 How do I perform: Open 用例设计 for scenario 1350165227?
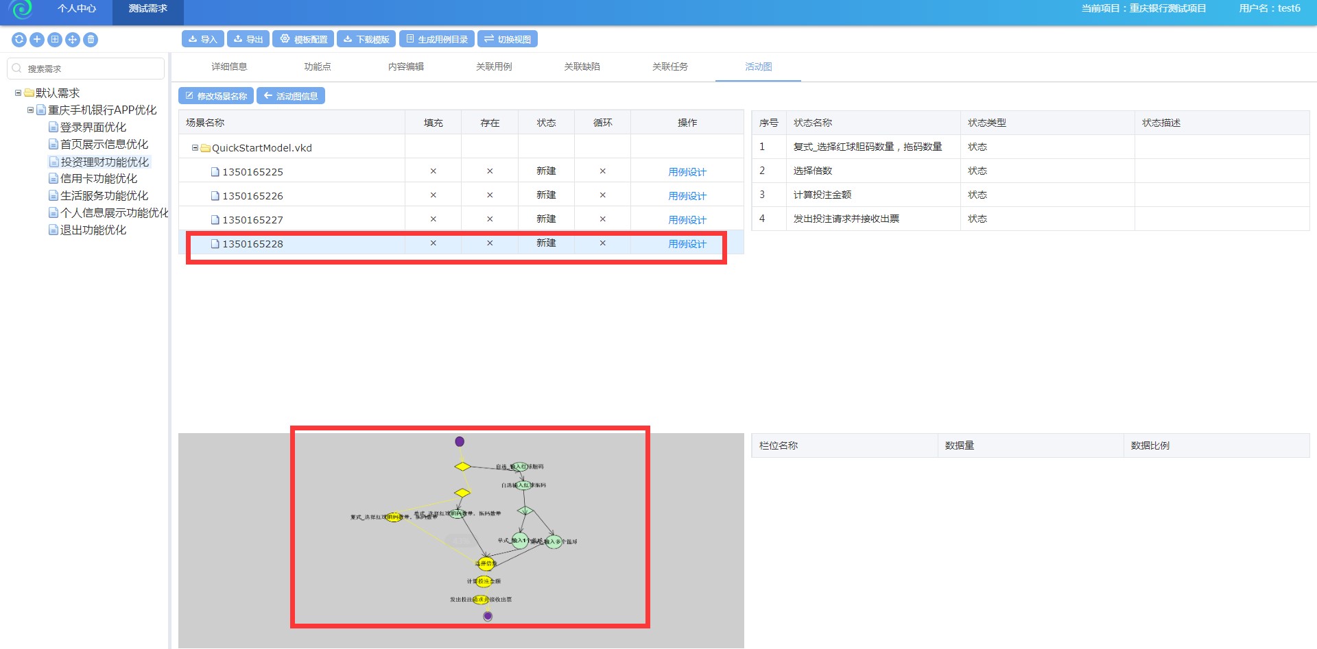[x=687, y=220]
